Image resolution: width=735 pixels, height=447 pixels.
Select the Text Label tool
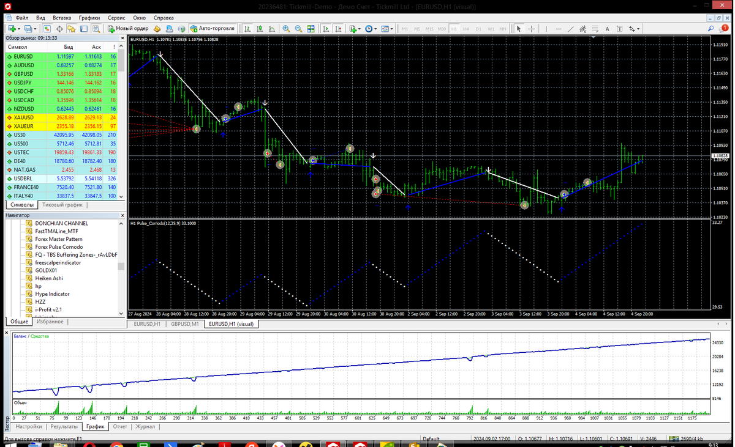[619, 29]
